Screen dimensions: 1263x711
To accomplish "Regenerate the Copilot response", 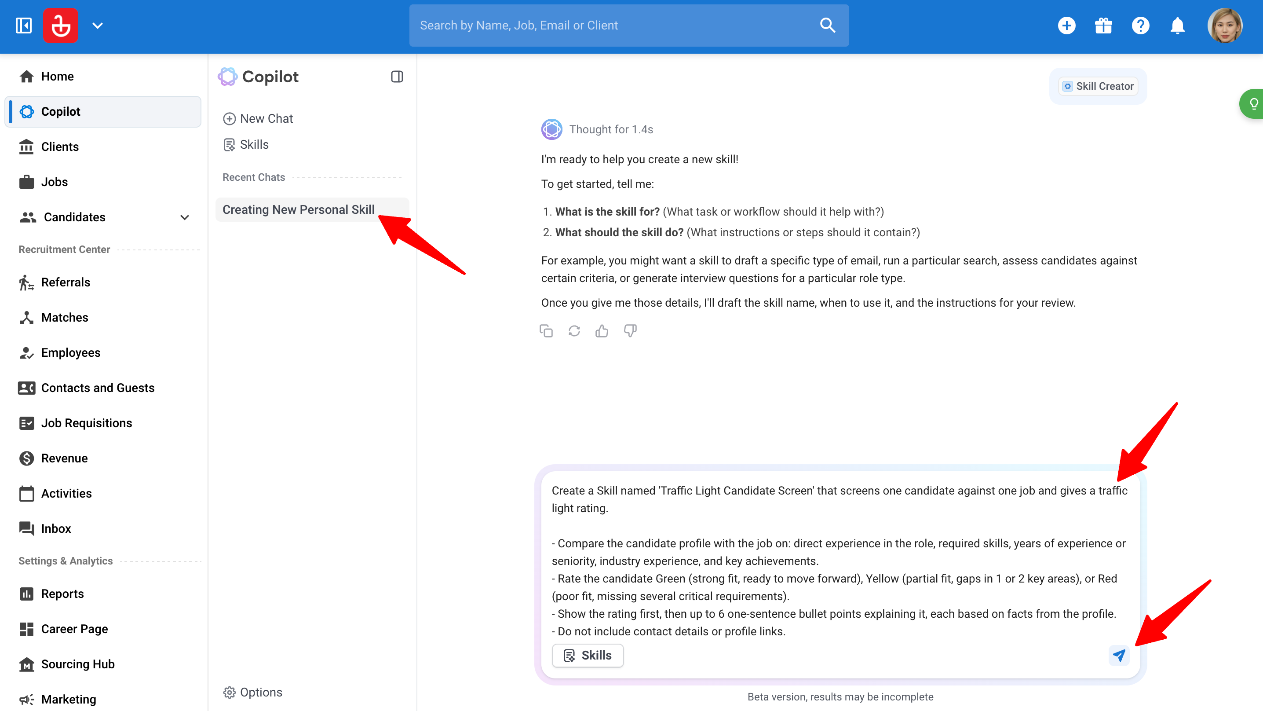I will (574, 331).
